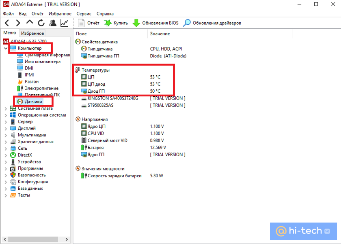Click the Сервер tower icon
The width and height of the screenshot is (341, 244).
click(13, 121)
